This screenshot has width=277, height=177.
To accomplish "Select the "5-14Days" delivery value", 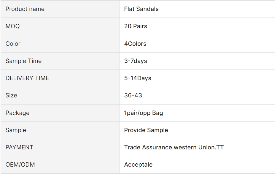I will 138,78.
